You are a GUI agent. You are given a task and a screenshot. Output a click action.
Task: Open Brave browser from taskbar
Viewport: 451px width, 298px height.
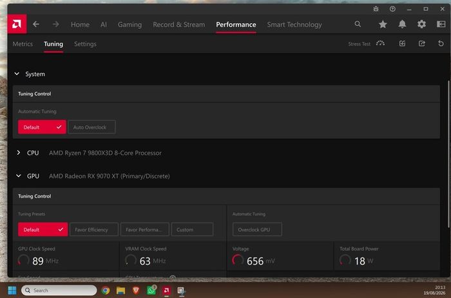click(136, 290)
